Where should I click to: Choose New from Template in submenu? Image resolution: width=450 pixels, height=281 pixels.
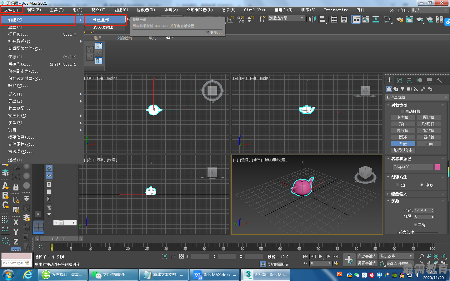click(105, 27)
